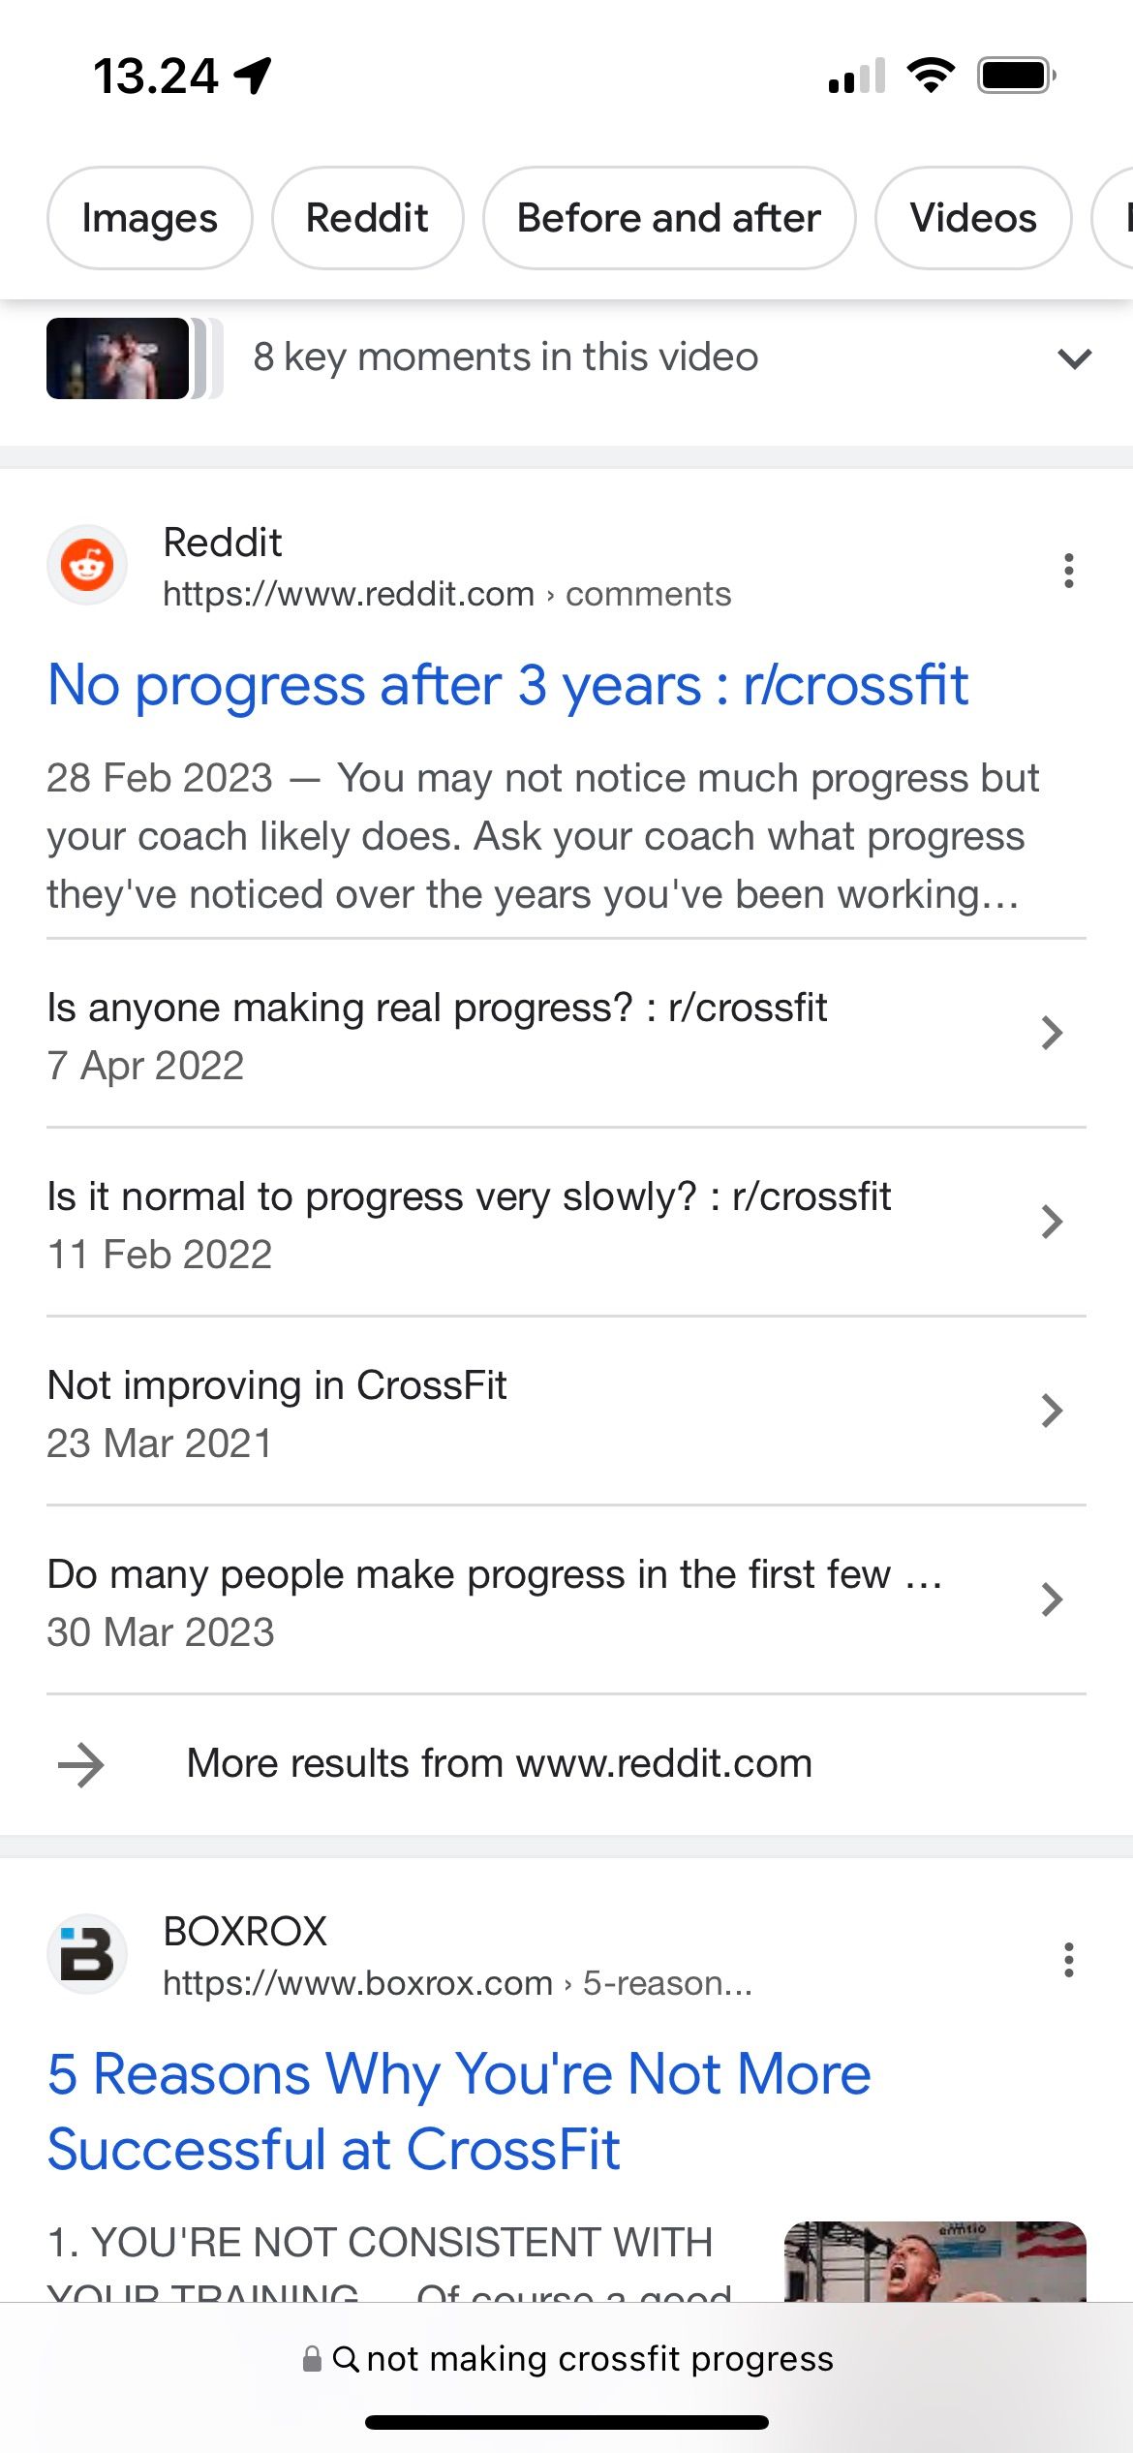Click the Reddit favicon on the first result

(x=87, y=565)
